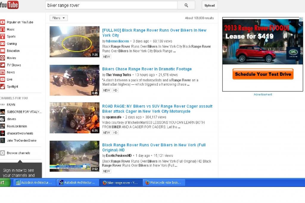Open the Gaming category icon
The height and width of the screenshot is (203, 305).
(2, 44)
